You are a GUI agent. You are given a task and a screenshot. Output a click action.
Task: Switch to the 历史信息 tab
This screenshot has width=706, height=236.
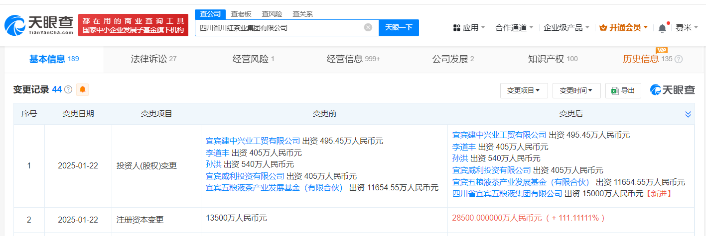coord(647,59)
